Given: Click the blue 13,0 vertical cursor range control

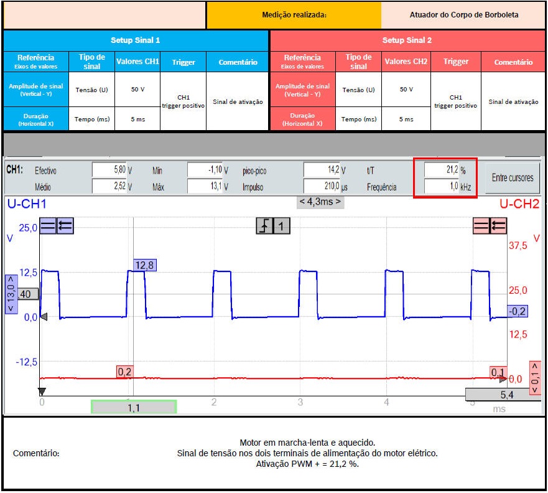Looking at the screenshot, I should [11, 294].
